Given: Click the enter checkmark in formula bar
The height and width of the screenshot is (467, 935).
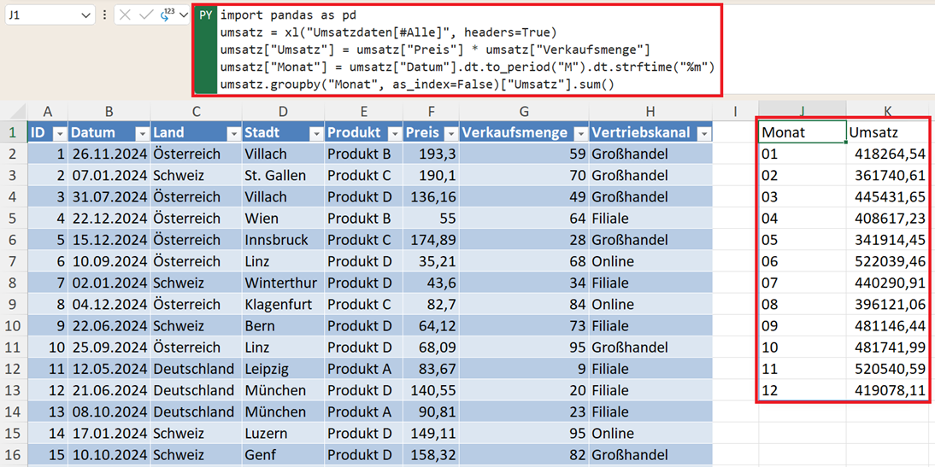Looking at the screenshot, I should pos(145,15).
